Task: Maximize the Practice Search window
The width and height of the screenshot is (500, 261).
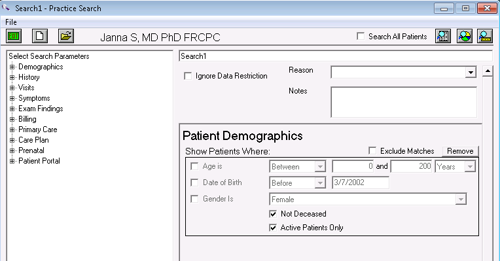Action: 465,9
